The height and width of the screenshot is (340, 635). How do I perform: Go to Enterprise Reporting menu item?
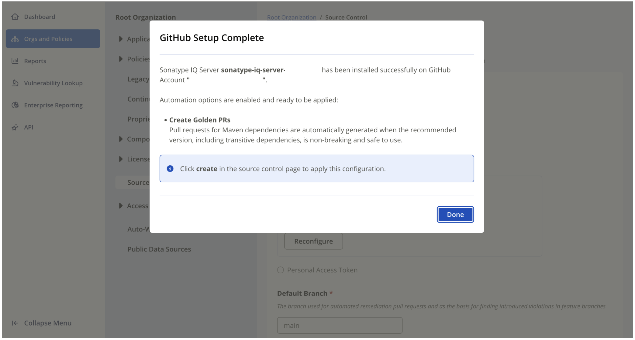click(53, 105)
